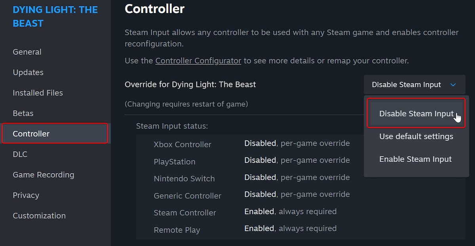This screenshot has height=246, width=475.
Task: Pick Enable Steam Input option
Action: [415, 159]
